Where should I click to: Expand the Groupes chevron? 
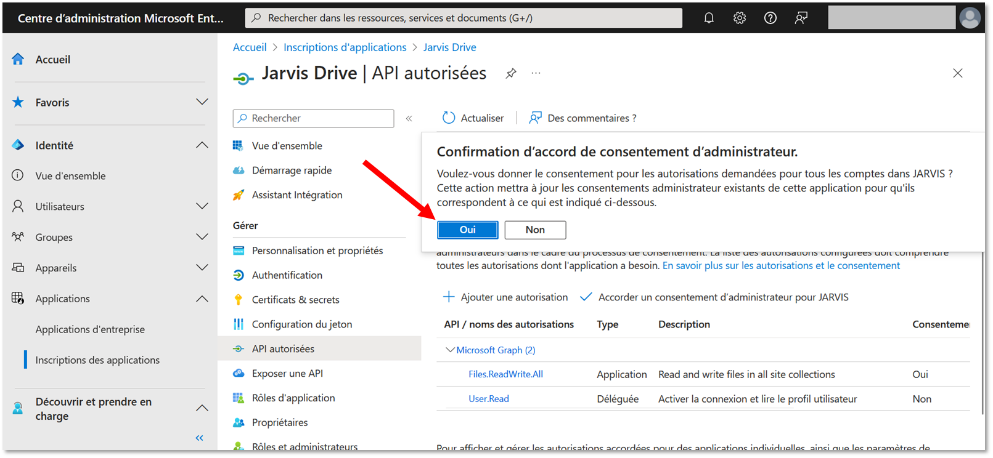pyautogui.click(x=202, y=237)
